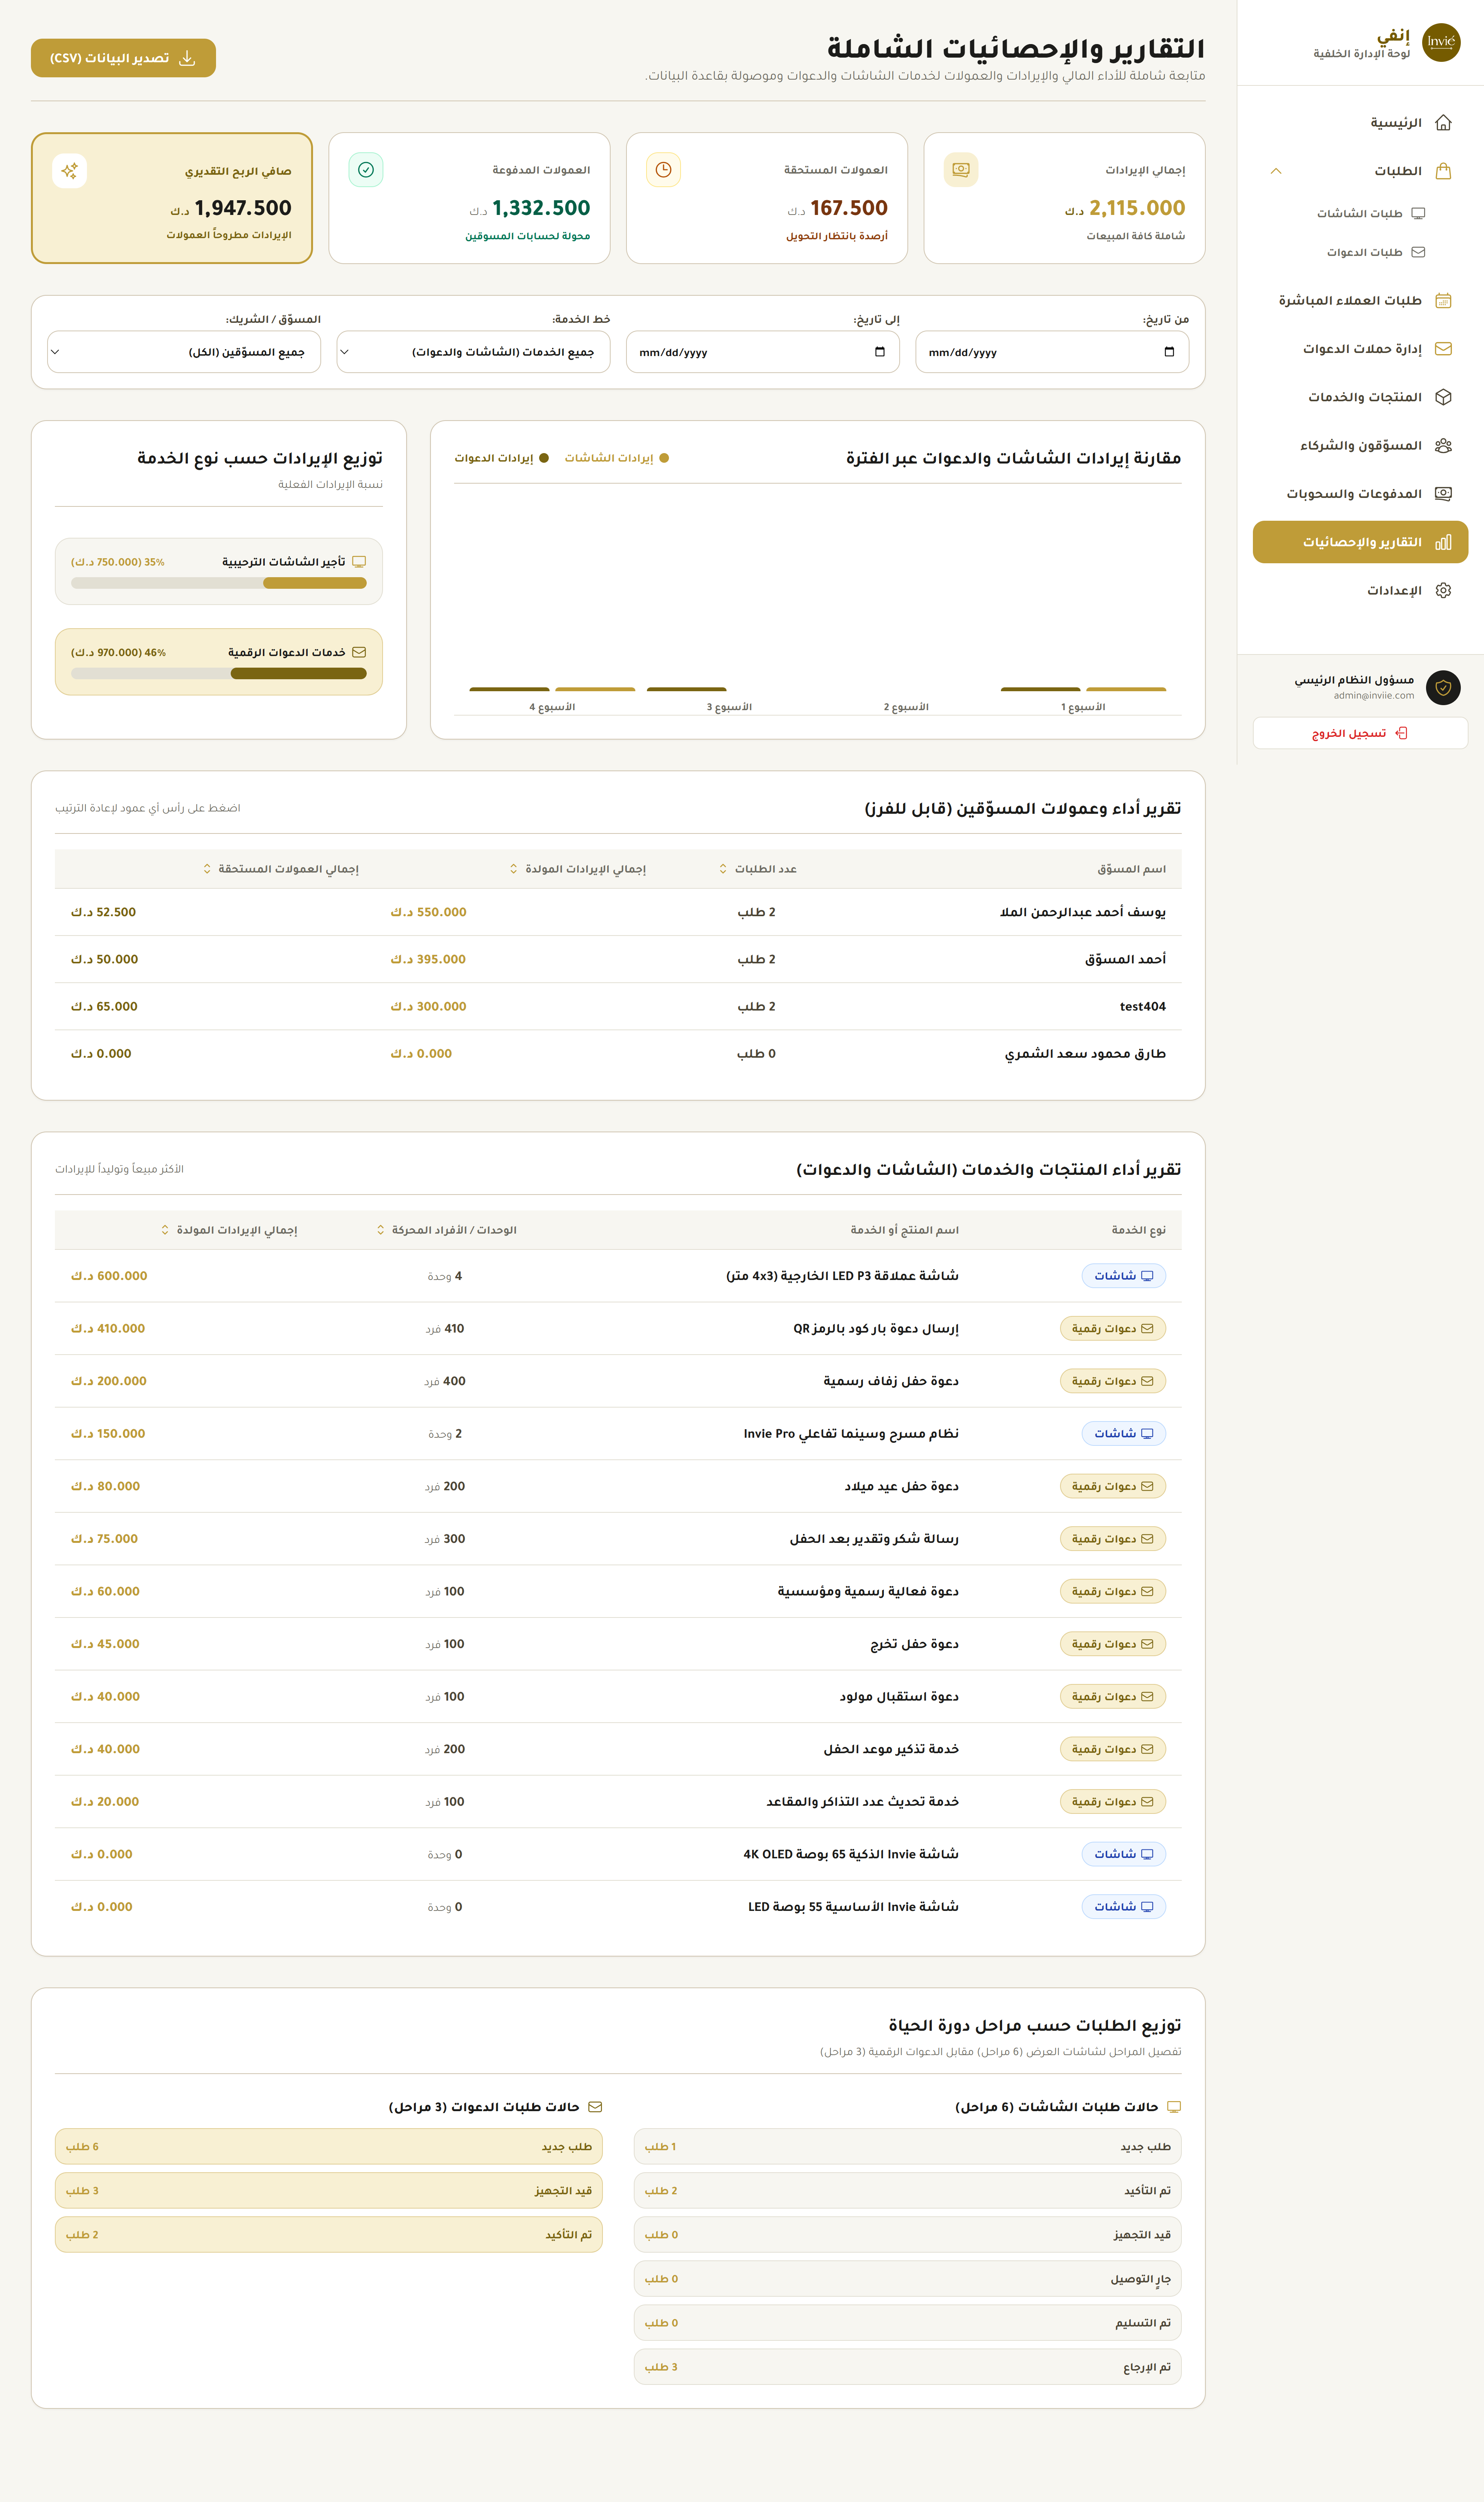Click marketer name يوسف أحمد عبدالرحمن الملا
Viewport: 1484px width, 2502px height.
point(1082,912)
